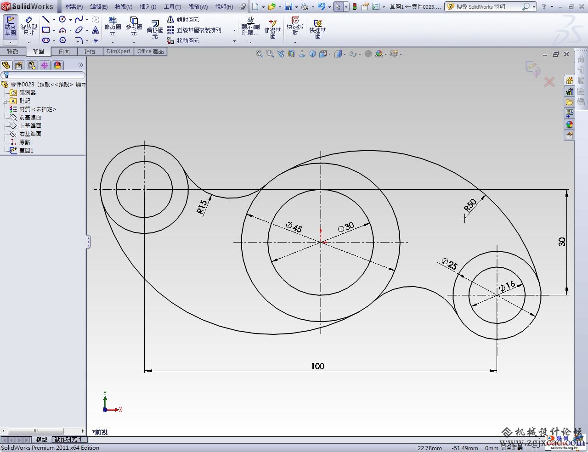Image resolution: width=588 pixels, height=452 pixels.
Task: Click the 顯示/刪除限制 relations tool
Action: (x=250, y=27)
